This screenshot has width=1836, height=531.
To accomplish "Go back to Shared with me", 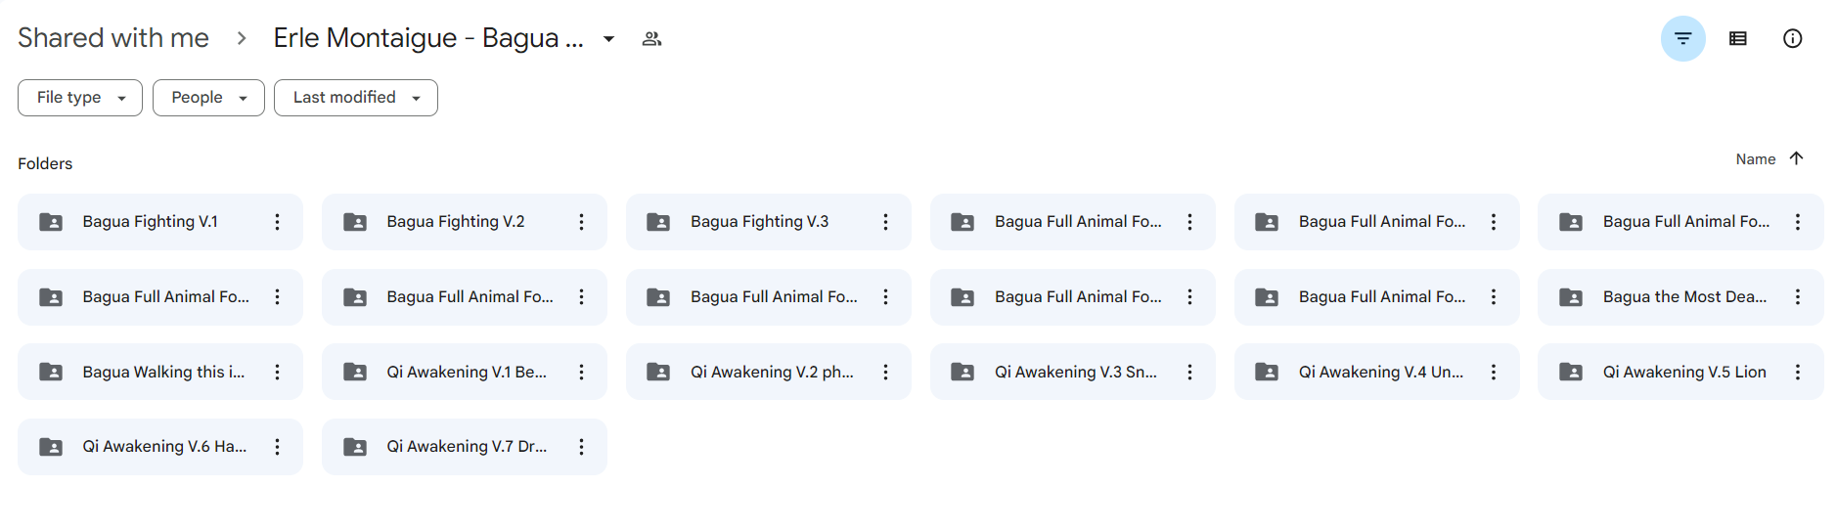I will pos(113,38).
